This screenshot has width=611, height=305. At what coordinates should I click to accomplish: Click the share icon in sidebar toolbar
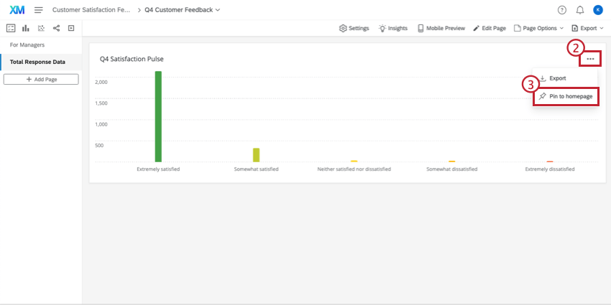coord(56,29)
